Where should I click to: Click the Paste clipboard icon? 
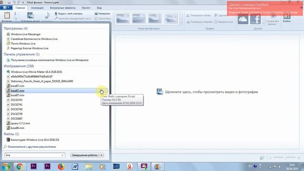tap(7, 16)
